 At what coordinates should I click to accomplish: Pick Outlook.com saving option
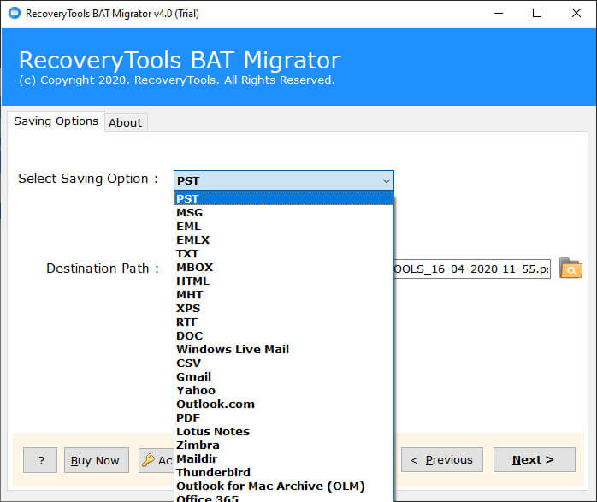(284, 405)
